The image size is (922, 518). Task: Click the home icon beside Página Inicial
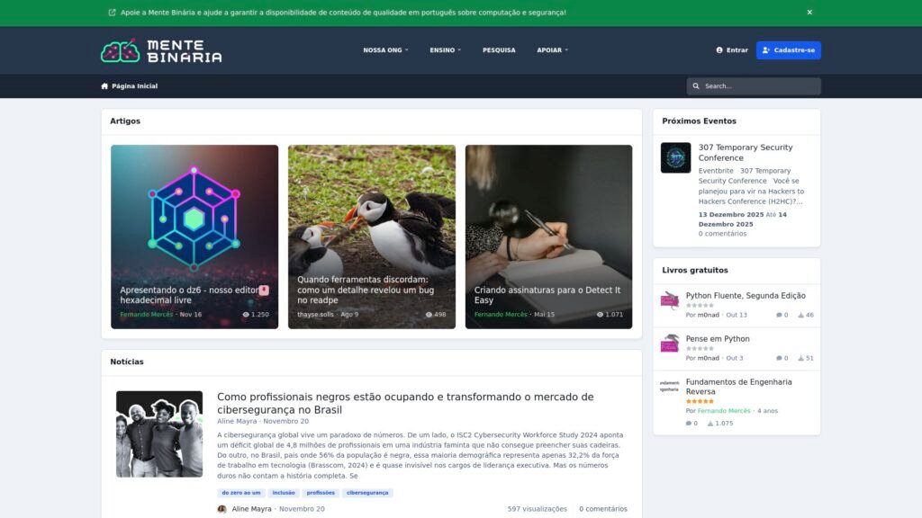[x=104, y=86]
